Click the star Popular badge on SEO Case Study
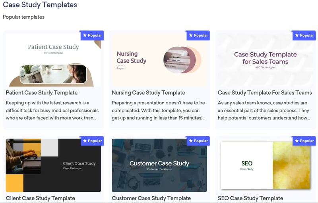 pyautogui.click(x=304, y=141)
